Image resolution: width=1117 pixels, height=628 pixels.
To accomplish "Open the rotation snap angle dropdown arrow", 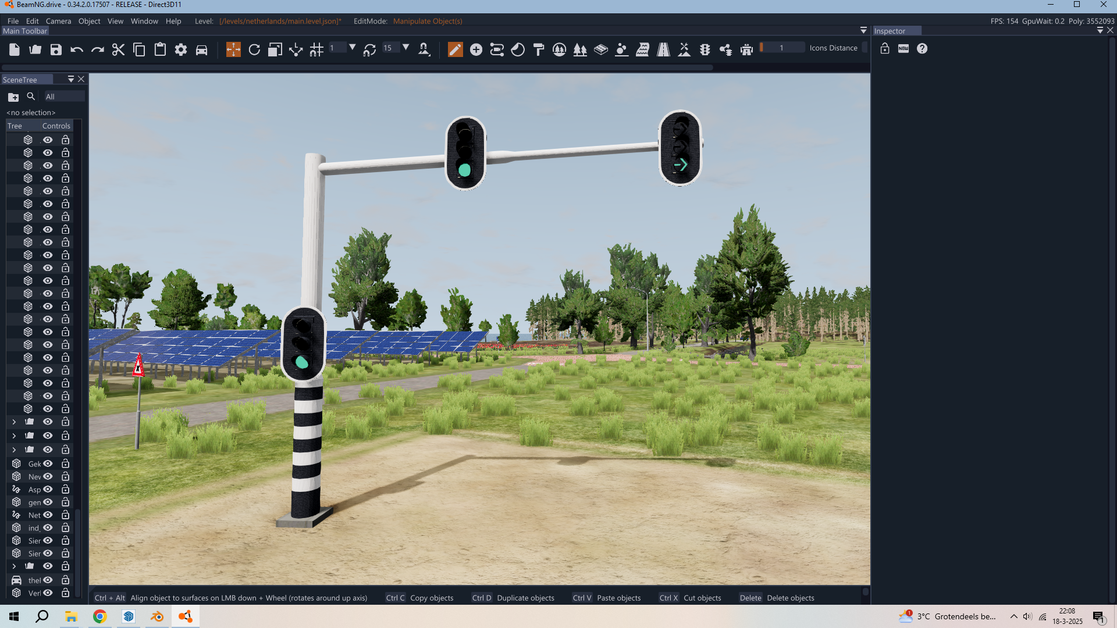I will pyautogui.click(x=406, y=48).
